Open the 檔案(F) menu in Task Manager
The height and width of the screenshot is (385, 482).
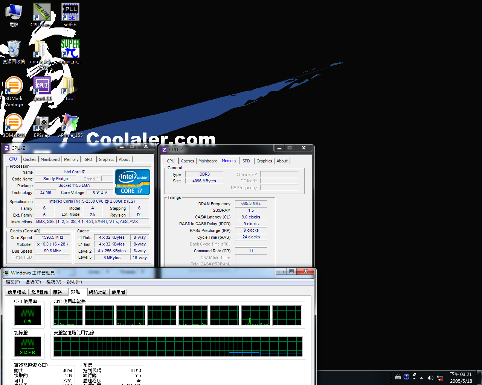pyautogui.click(x=13, y=282)
